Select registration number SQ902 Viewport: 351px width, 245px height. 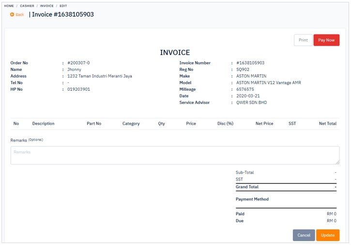pyautogui.click(x=243, y=69)
